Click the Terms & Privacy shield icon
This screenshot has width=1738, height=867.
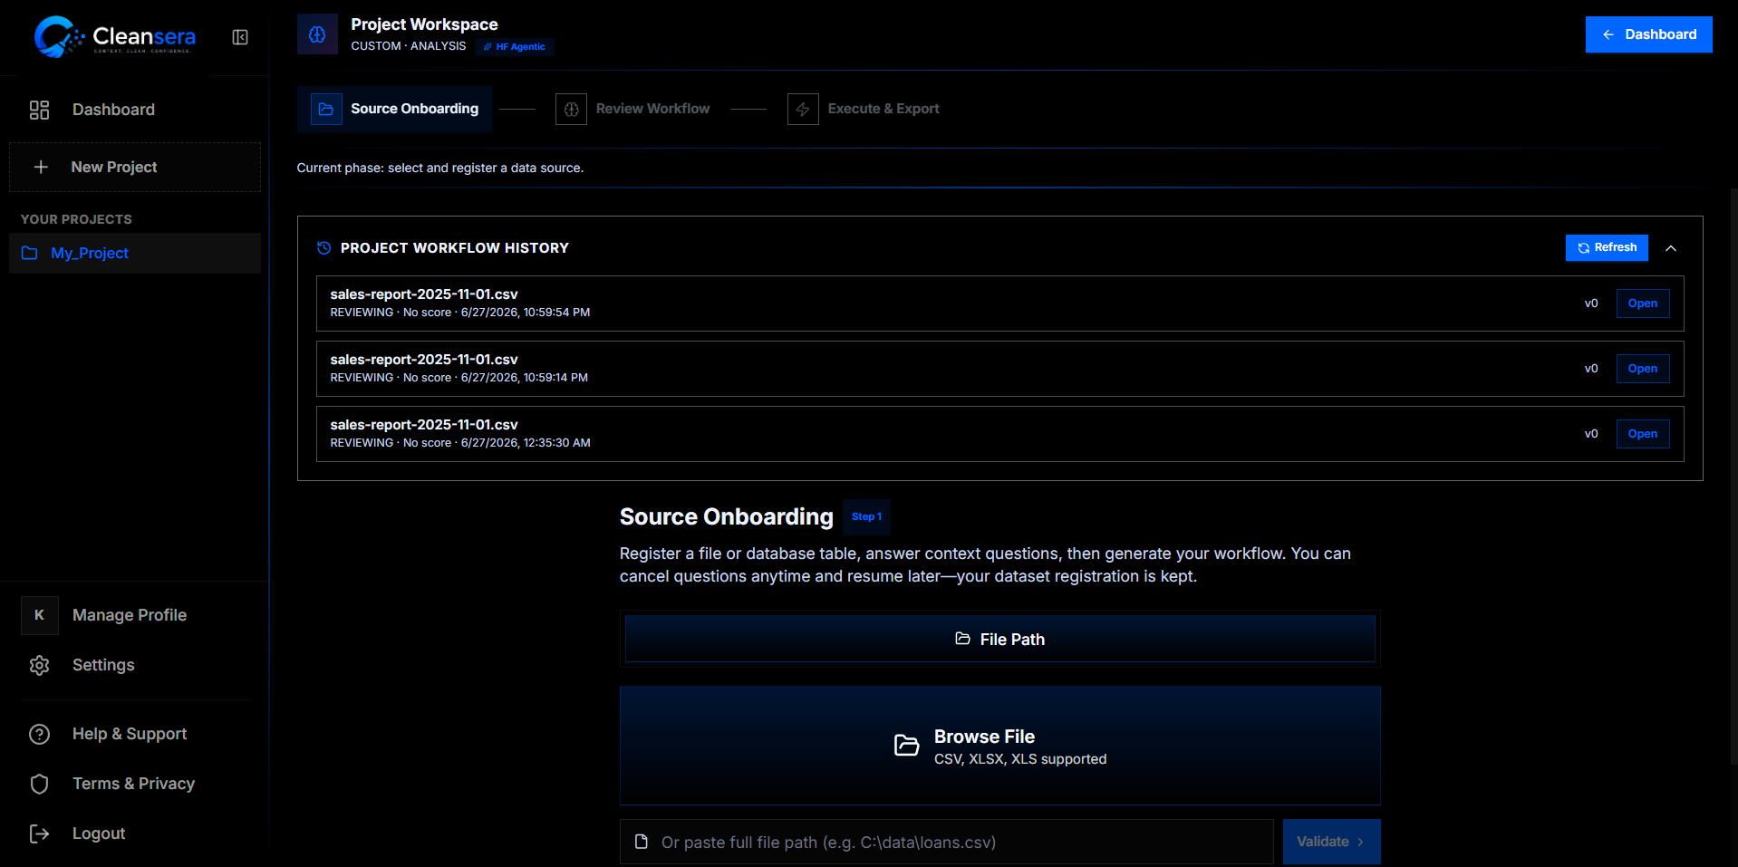39,784
